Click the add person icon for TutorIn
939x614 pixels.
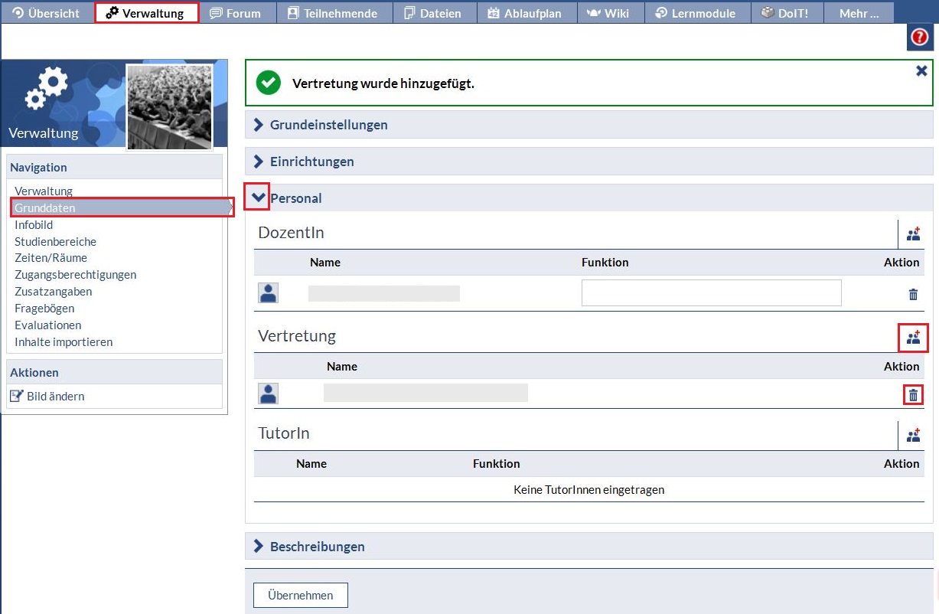913,435
